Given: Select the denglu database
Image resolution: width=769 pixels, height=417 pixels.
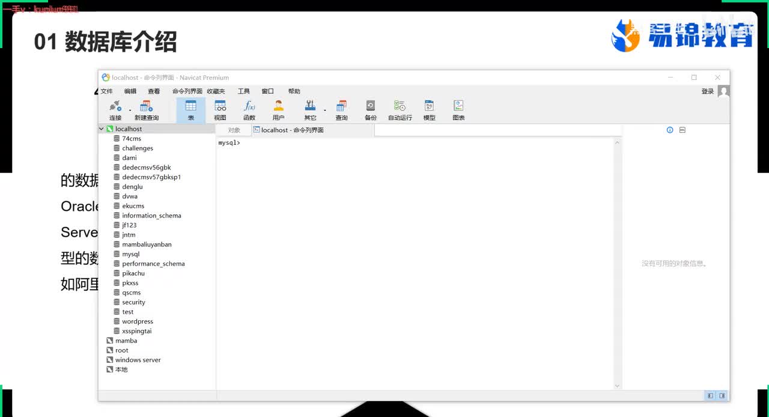Looking at the screenshot, I should pos(132,187).
